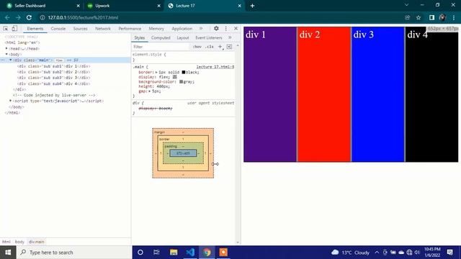The width and height of the screenshot is (461, 259).
Task: Expand the head element node
Action: click(x=6, y=48)
